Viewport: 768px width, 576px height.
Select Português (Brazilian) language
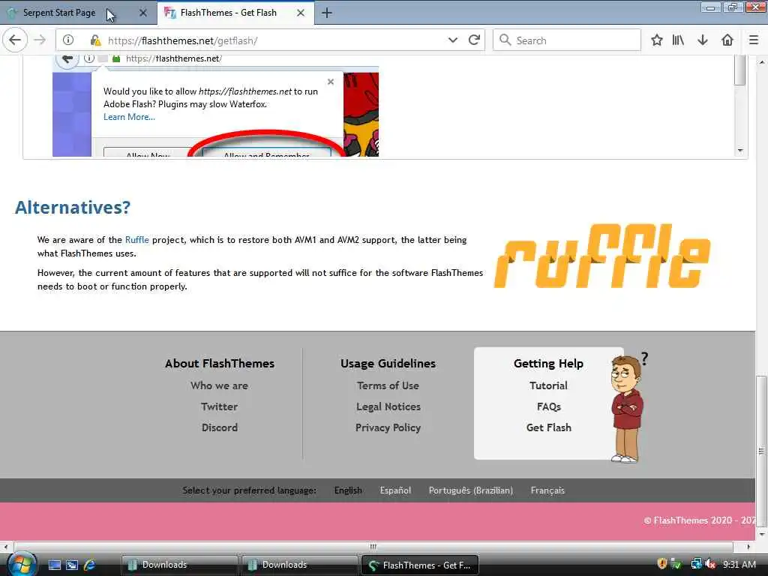(471, 490)
